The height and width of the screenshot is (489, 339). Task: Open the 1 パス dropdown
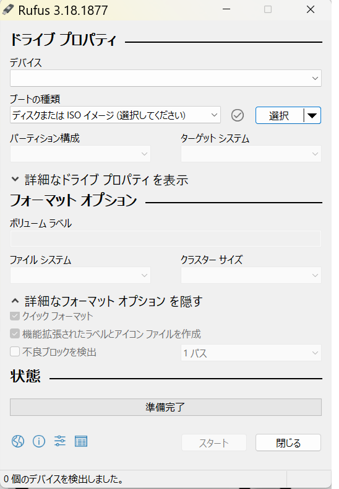251,353
